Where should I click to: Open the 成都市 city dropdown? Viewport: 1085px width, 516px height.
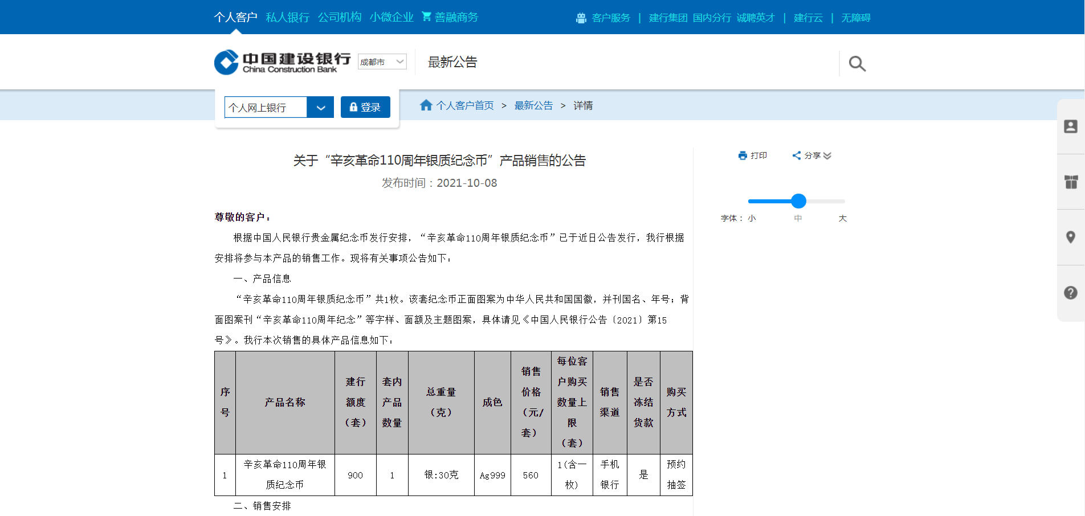pos(382,62)
